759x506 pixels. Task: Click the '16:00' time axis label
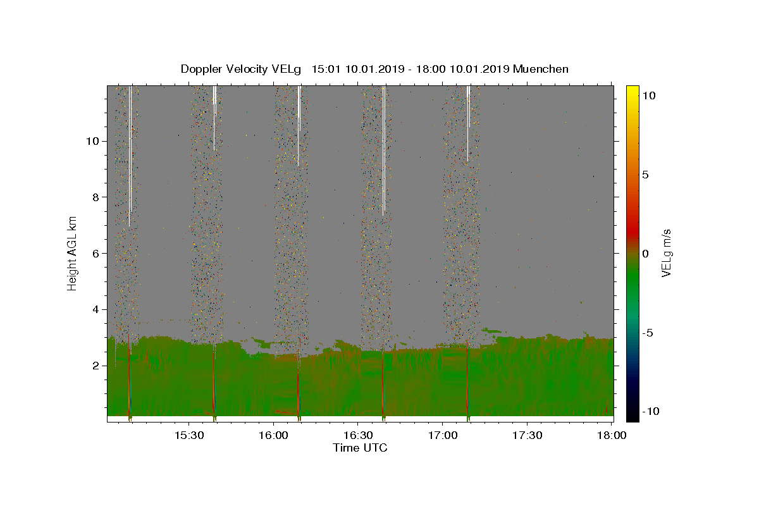[x=273, y=435]
